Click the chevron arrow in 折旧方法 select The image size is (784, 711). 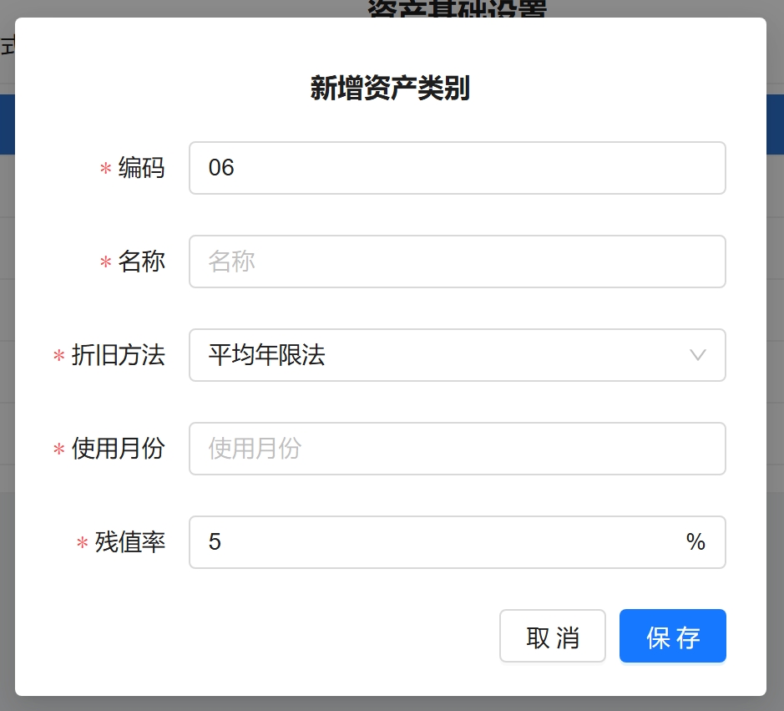[x=698, y=355]
